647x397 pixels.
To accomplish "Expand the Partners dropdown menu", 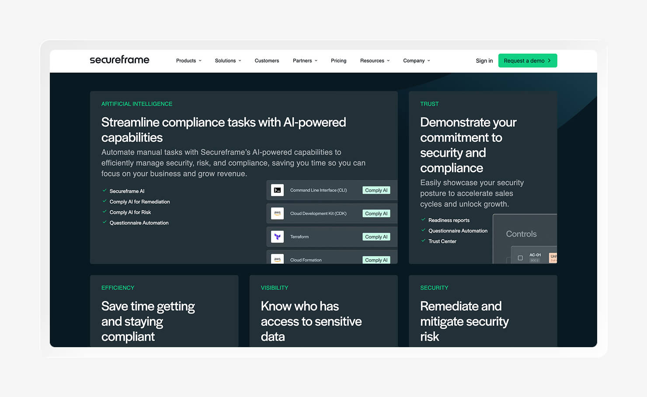I will coord(305,61).
